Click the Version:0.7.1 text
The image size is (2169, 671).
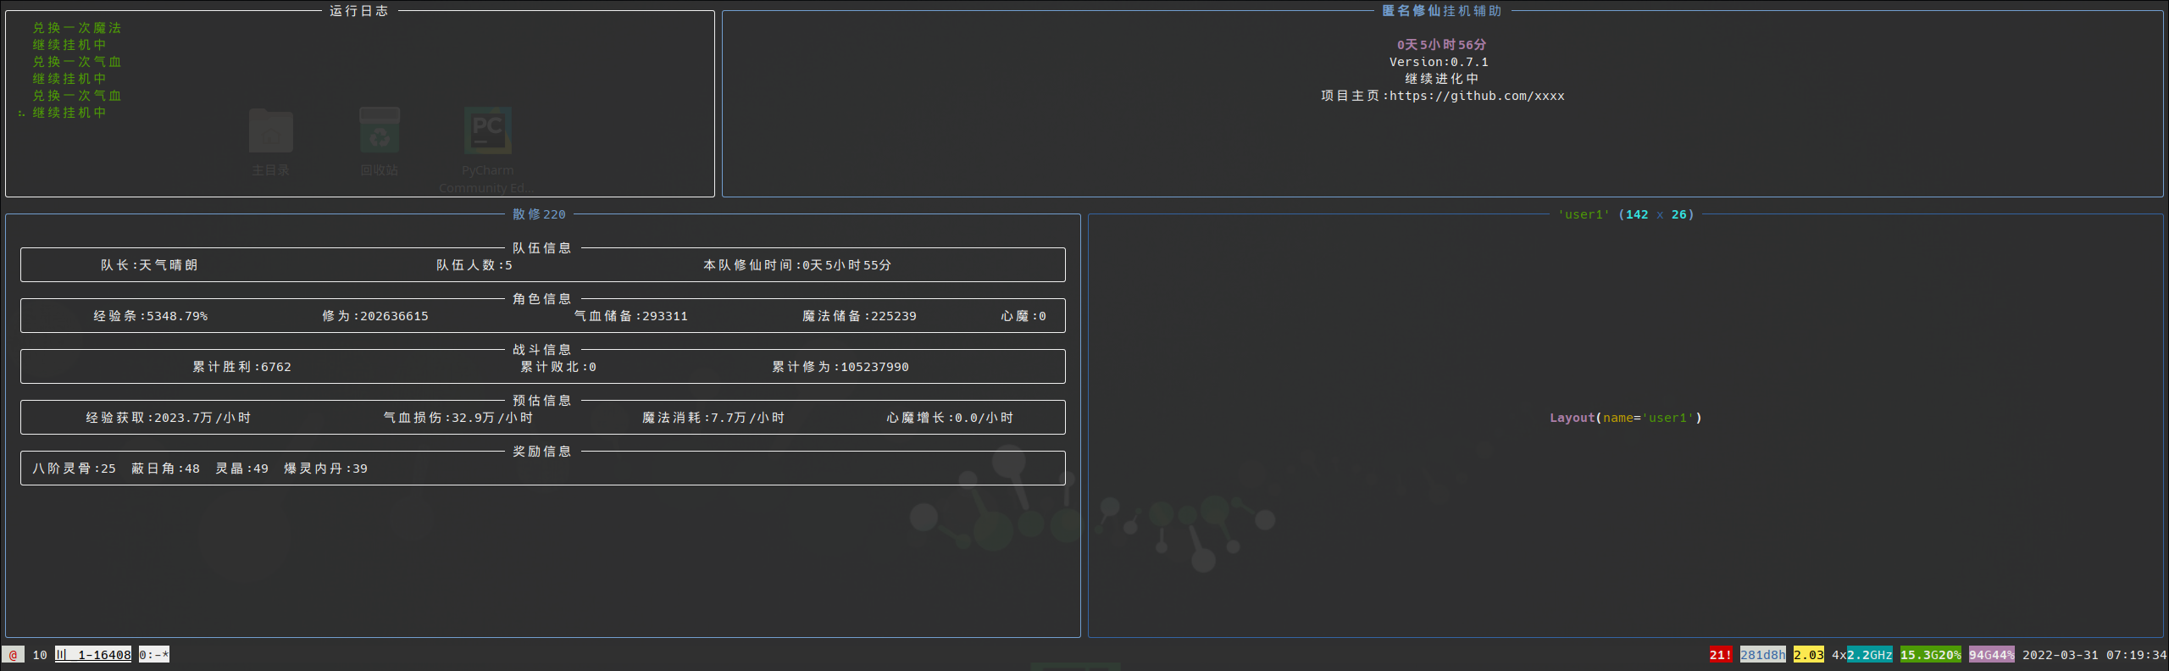point(1439,62)
